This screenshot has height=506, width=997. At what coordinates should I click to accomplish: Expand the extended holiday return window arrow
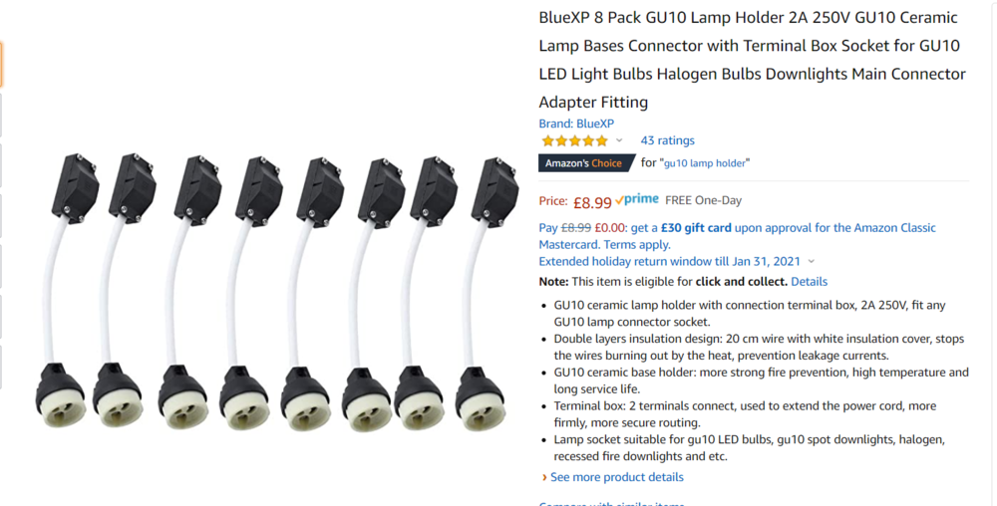811,262
